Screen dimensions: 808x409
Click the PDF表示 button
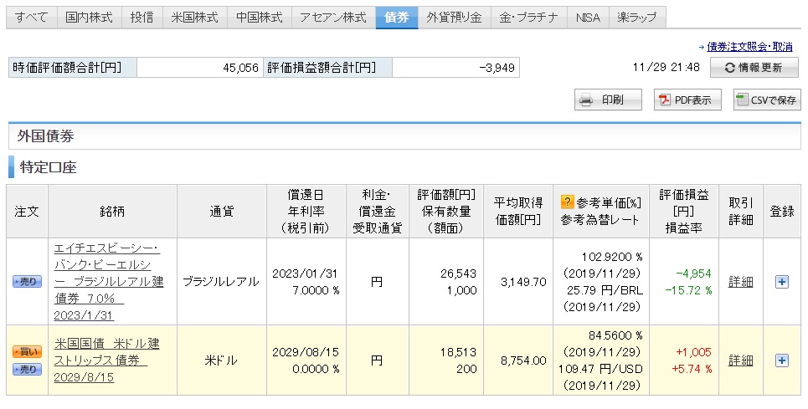click(x=687, y=100)
